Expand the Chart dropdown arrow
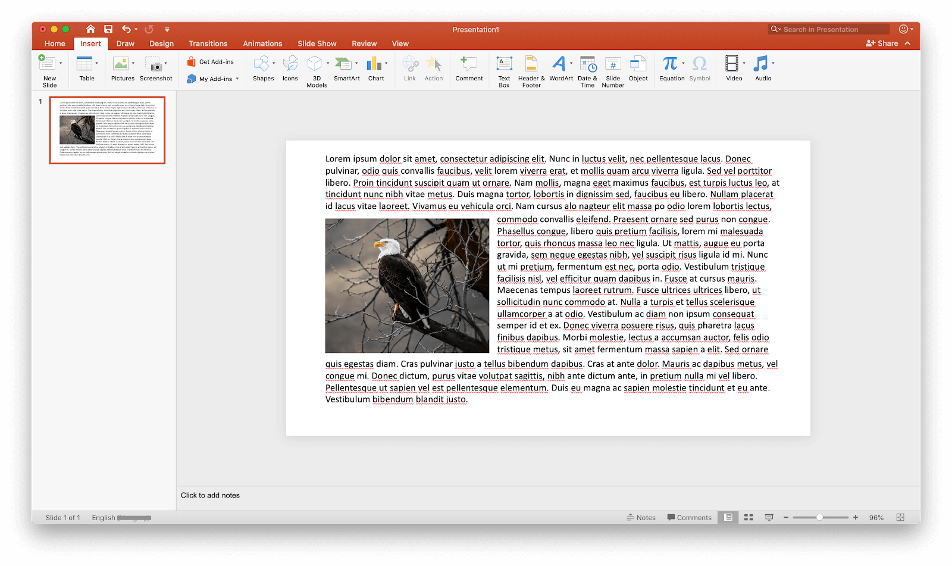 pyautogui.click(x=386, y=63)
